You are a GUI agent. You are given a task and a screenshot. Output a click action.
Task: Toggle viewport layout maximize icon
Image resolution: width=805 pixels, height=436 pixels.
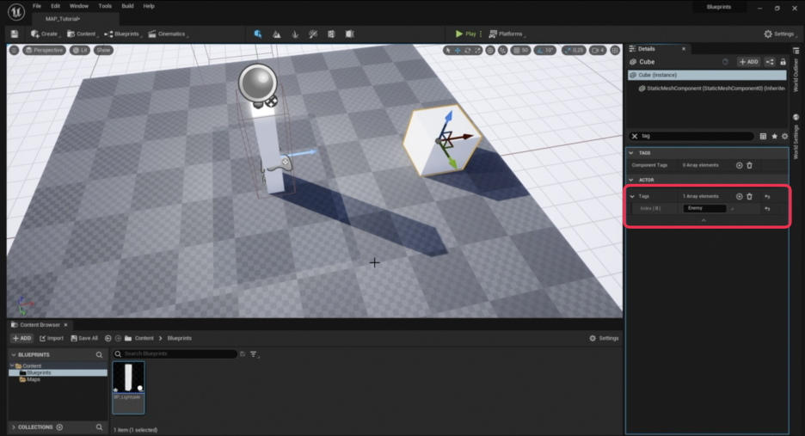pos(615,51)
